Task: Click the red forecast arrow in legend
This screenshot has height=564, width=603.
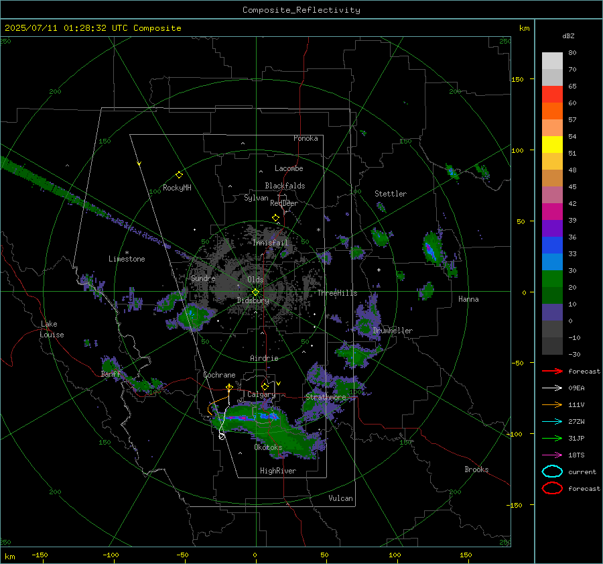Action: point(552,371)
